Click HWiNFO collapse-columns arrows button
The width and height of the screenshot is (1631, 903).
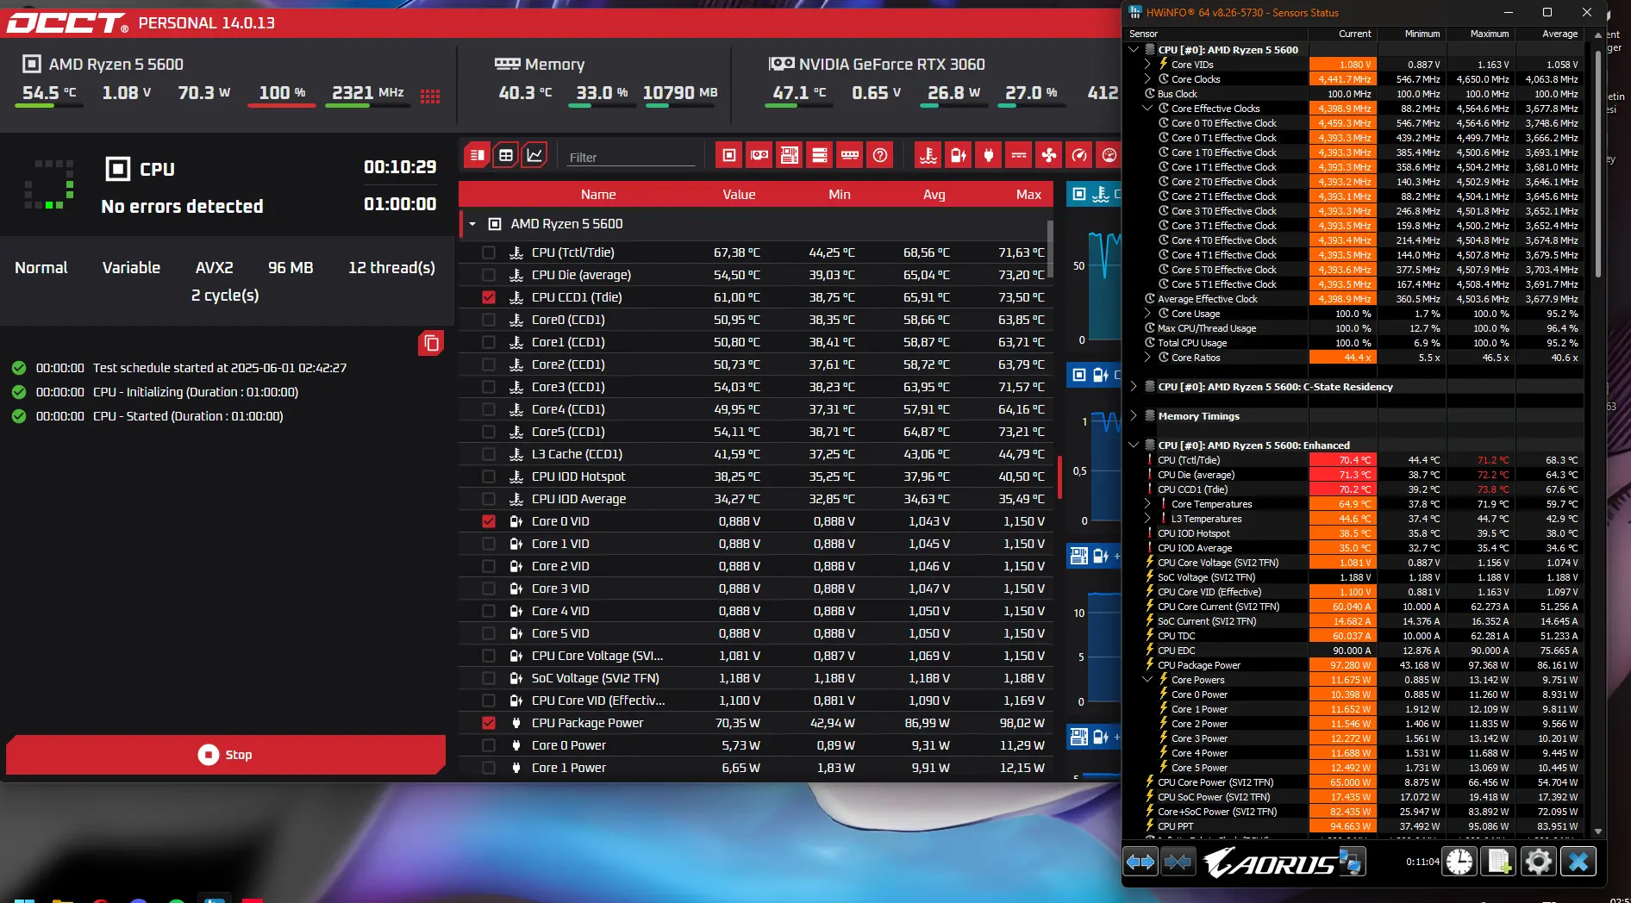pos(1178,861)
